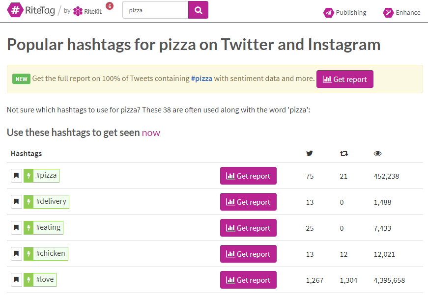This screenshot has width=428, height=296.
Task: Click the Twitter bird column header
Action: point(309,154)
